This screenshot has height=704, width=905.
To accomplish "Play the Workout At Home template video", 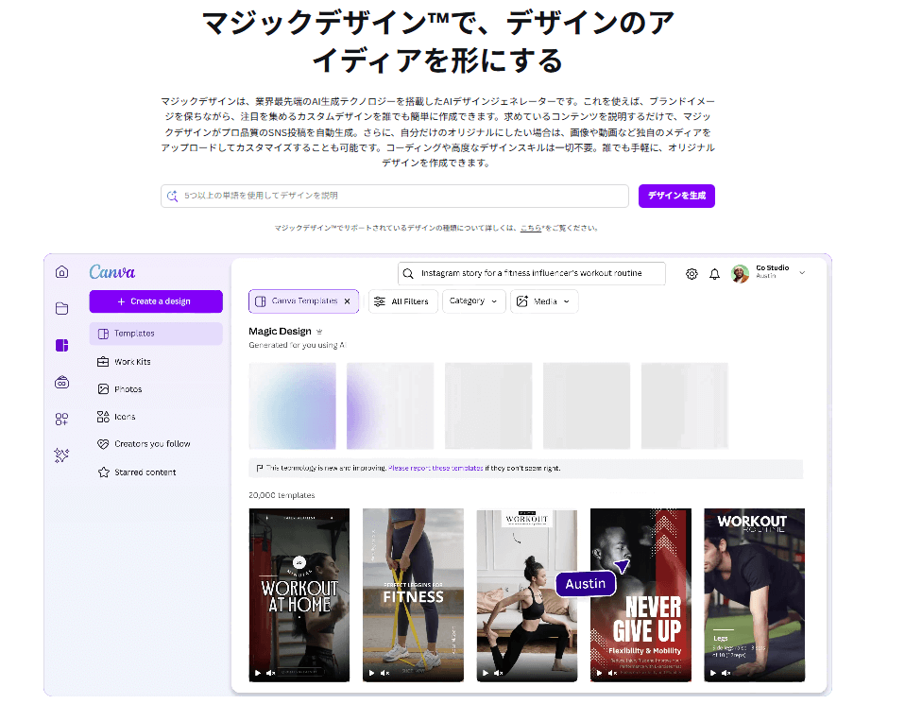I will click(x=257, y=673).
